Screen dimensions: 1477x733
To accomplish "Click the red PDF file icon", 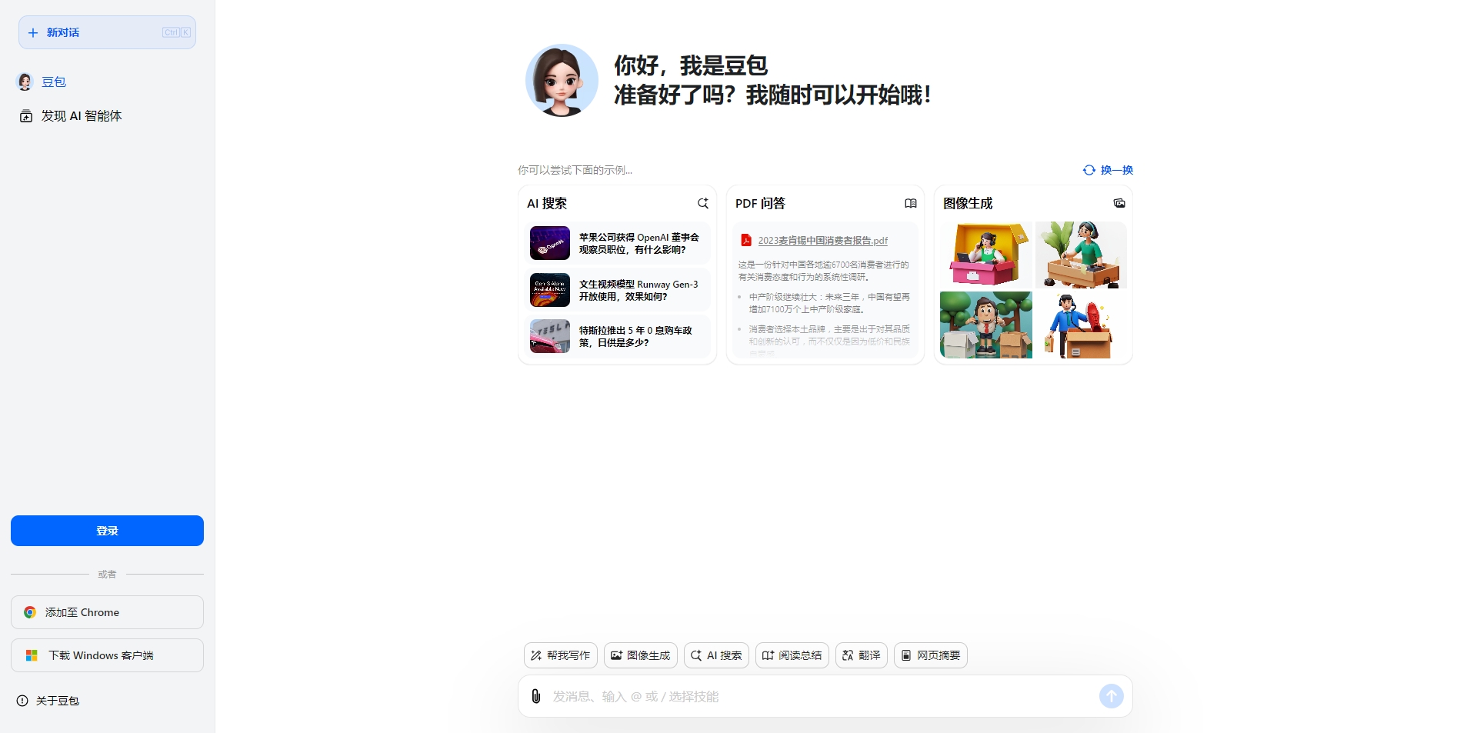I will tap(745, 240).
